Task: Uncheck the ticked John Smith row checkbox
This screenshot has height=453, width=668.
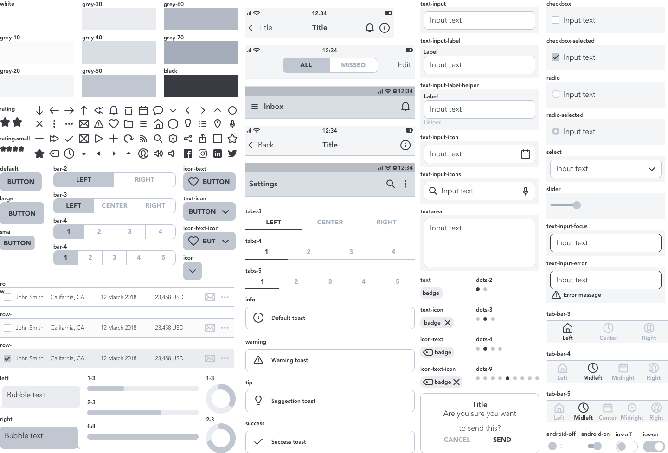Action: click(7, 358)
